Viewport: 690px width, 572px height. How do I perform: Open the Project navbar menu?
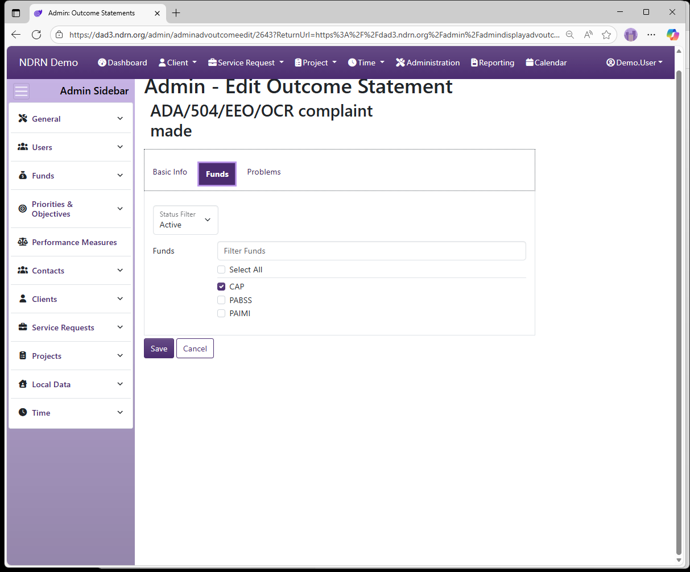tap(316, 63)
